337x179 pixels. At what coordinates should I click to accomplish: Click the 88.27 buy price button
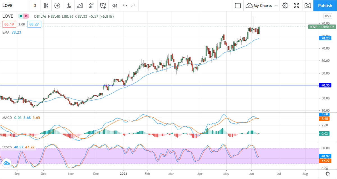pyautogui.click(x=35, y=24)
